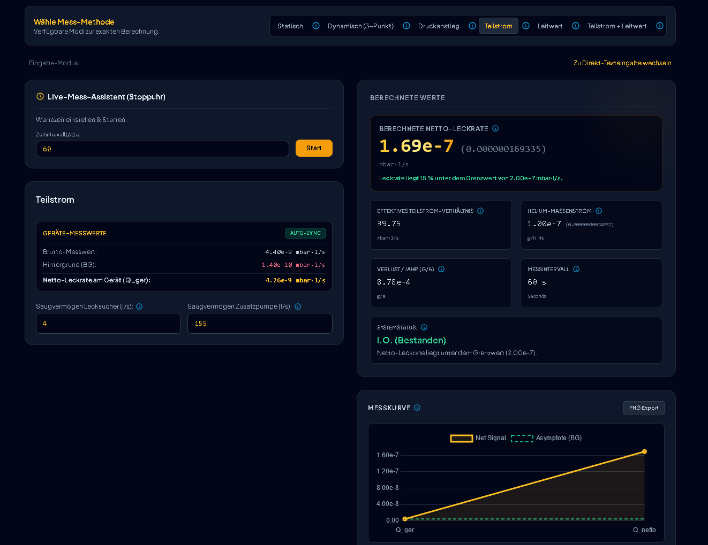Open info icon next to Teilstrom tab

click(526, 26)
